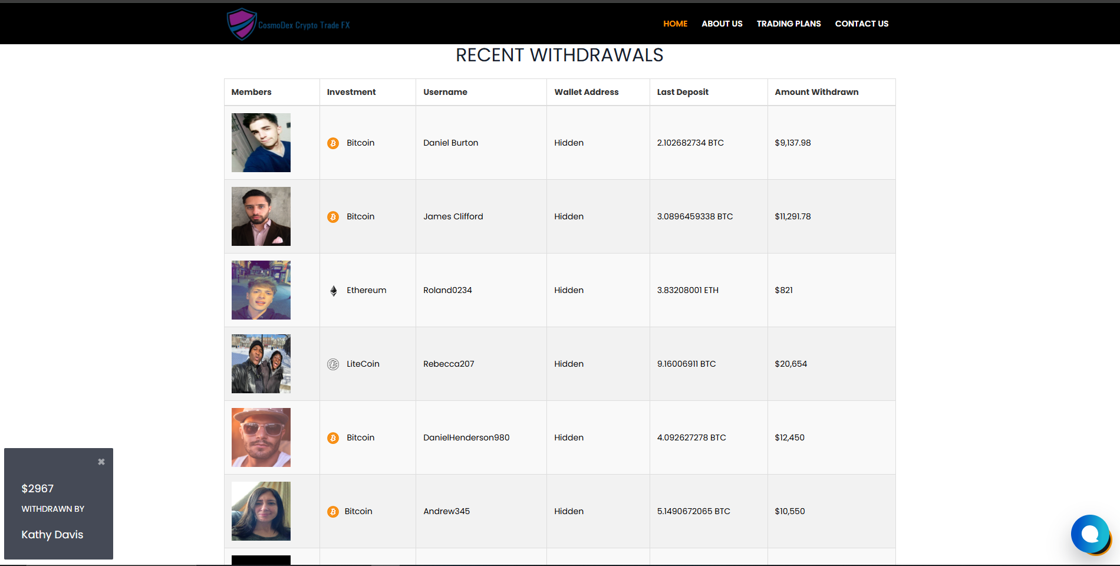Click the CosmoDex Crypto Trade FX title
The image size is (1120, 566).
coord(304,25)
